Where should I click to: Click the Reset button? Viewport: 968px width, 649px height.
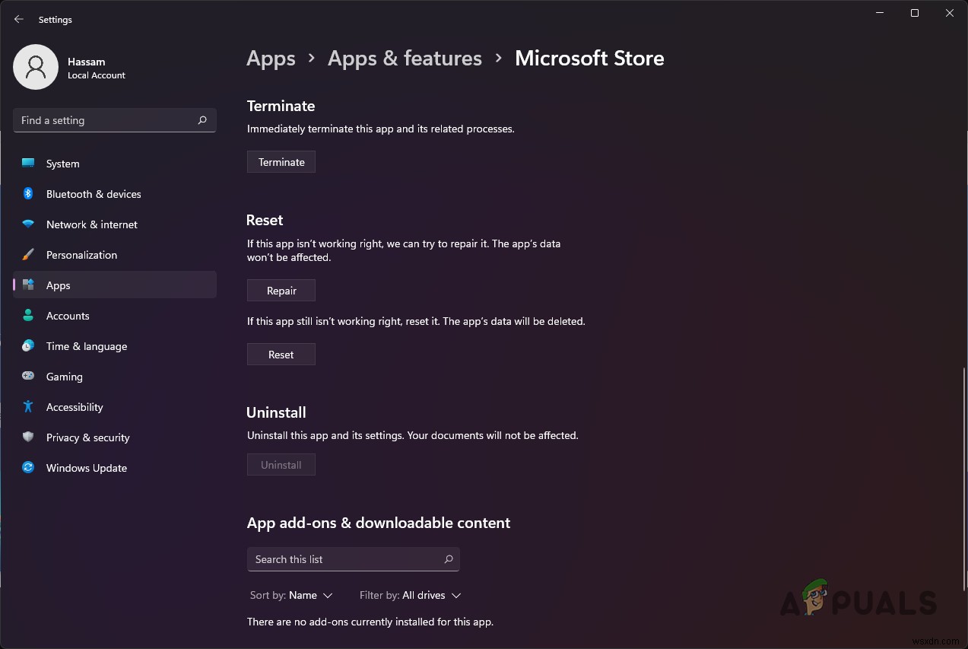[x=281, y=354]
